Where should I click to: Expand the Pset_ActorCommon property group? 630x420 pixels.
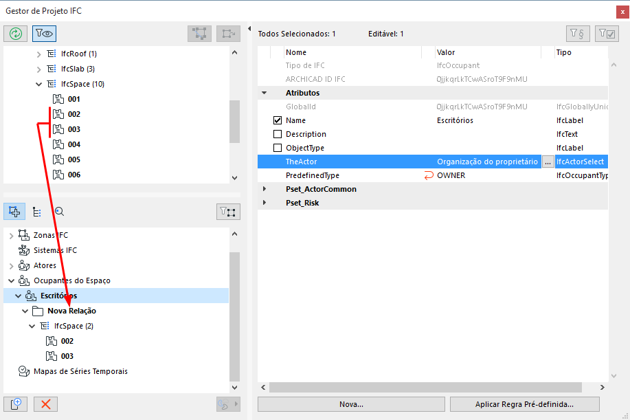point(264,189)
